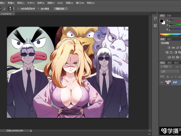
Task: Open the 选择(S) menu
Action: [41, 3]
